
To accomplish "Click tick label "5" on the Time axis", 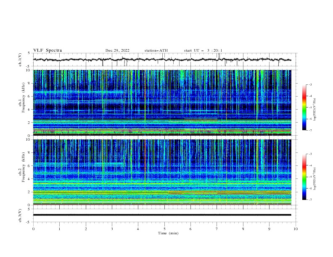I will 164,229.
